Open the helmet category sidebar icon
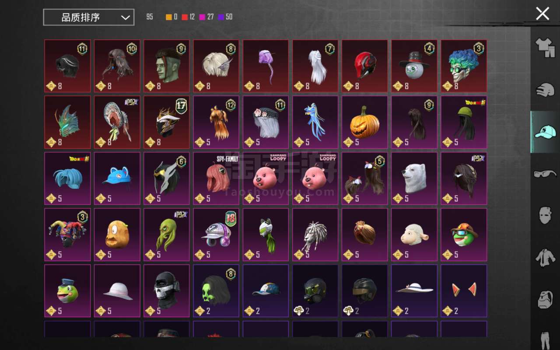 (545, 90)
